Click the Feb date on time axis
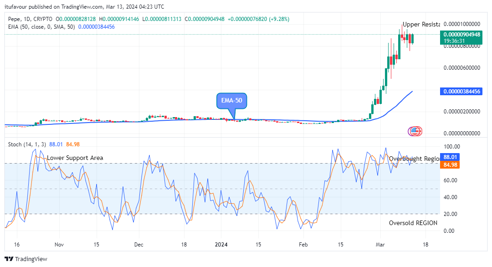This screenshot has width=492, height=267. pyautogui.click(x=303, y=244)
